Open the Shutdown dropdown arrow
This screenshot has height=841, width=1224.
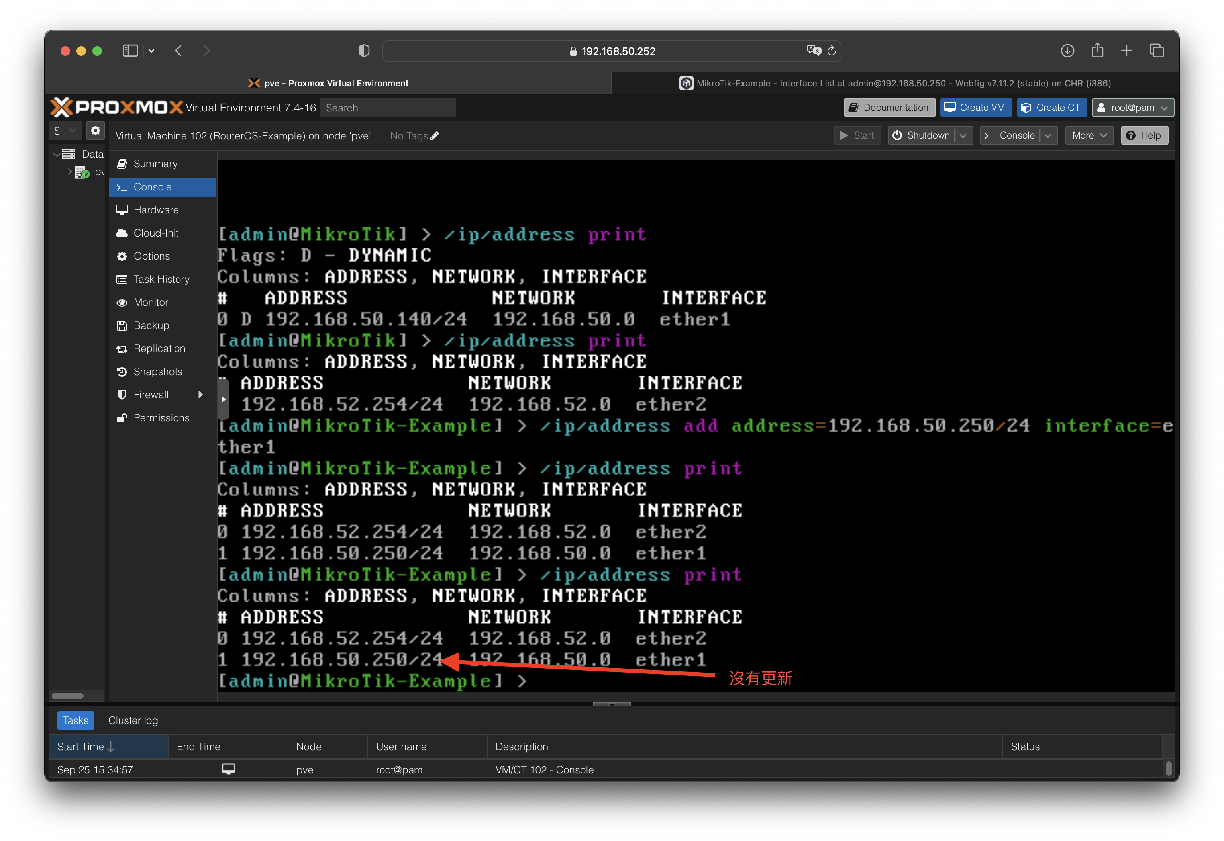tap(963, 135)
